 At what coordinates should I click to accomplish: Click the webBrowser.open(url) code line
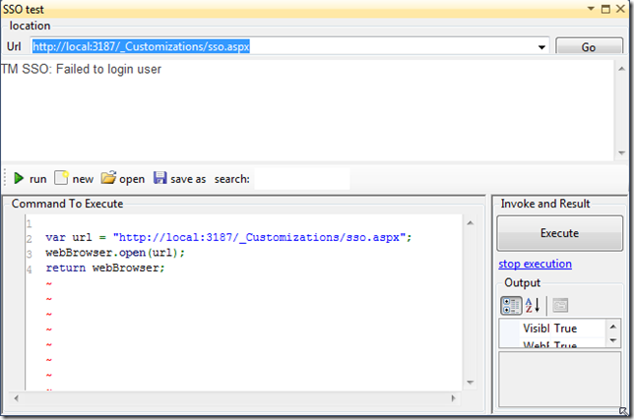coord(115,253)
